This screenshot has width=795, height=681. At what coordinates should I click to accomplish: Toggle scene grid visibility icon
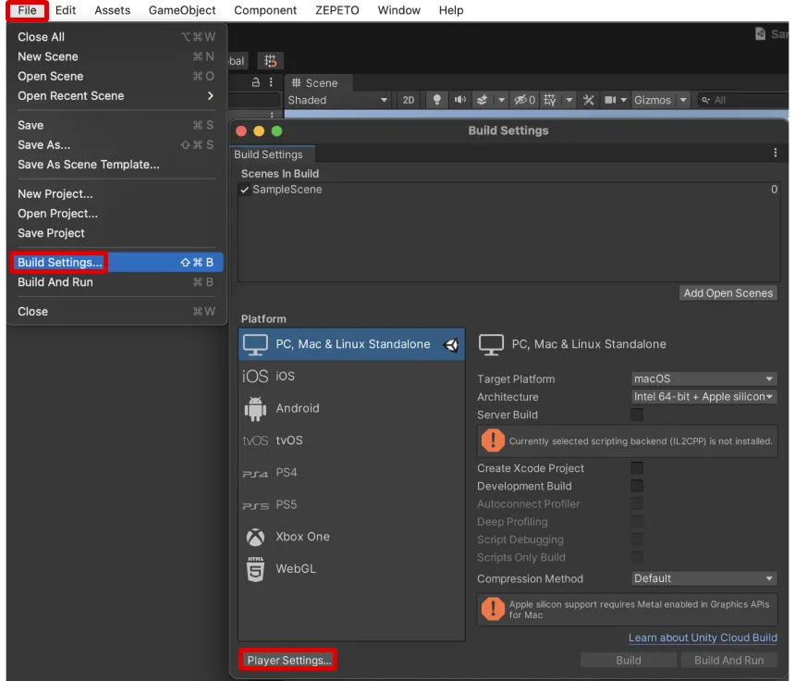550,100
